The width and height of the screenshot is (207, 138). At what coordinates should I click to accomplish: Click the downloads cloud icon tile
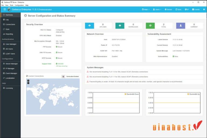(120, 26)
